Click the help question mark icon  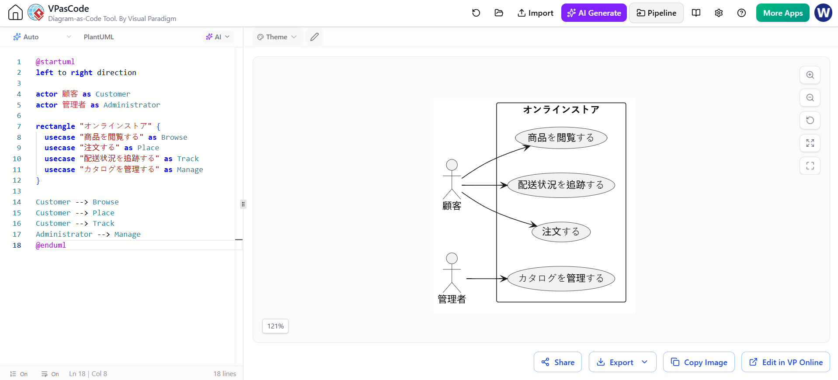click(741, 13)
